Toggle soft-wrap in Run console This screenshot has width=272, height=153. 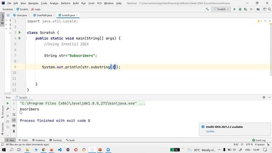coord(14,115)
